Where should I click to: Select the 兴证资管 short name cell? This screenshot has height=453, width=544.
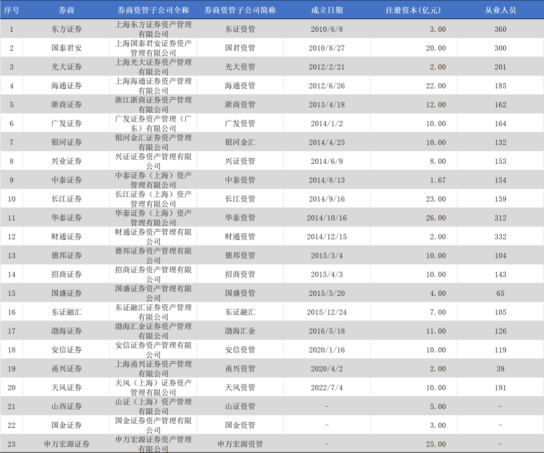tap(240, 161)
